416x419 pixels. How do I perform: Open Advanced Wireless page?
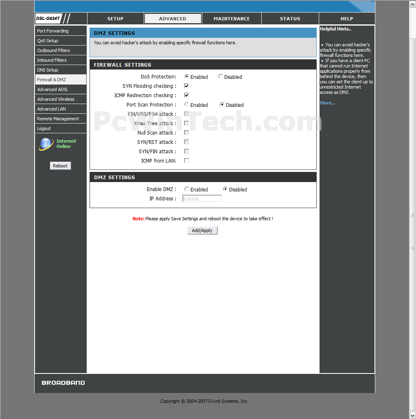pyautogui.click(x=61, y=99)
